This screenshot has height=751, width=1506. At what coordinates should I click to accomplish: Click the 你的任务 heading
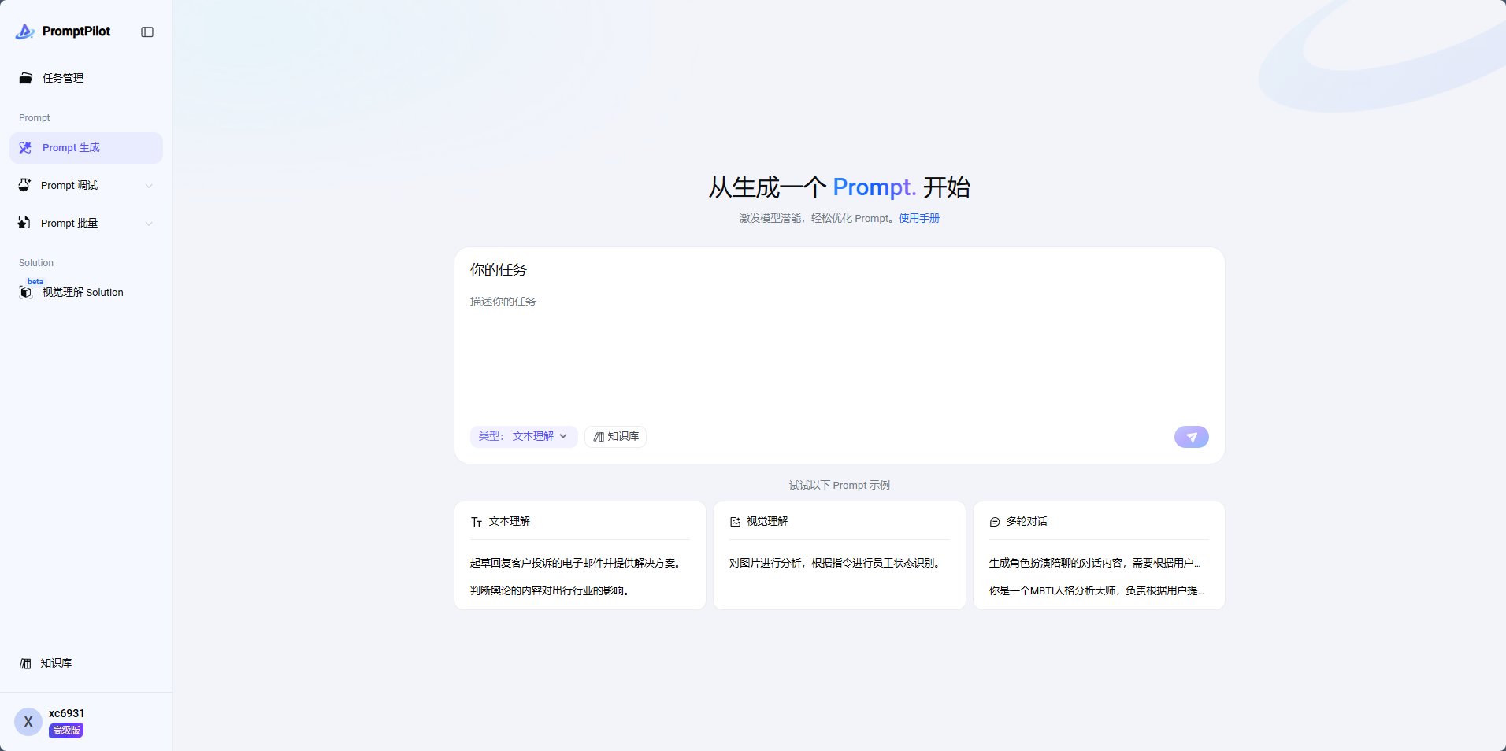coord(499,270)
